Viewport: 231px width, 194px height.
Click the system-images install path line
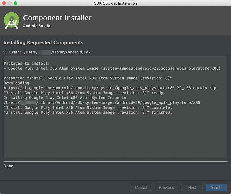(x=102, y=103)
